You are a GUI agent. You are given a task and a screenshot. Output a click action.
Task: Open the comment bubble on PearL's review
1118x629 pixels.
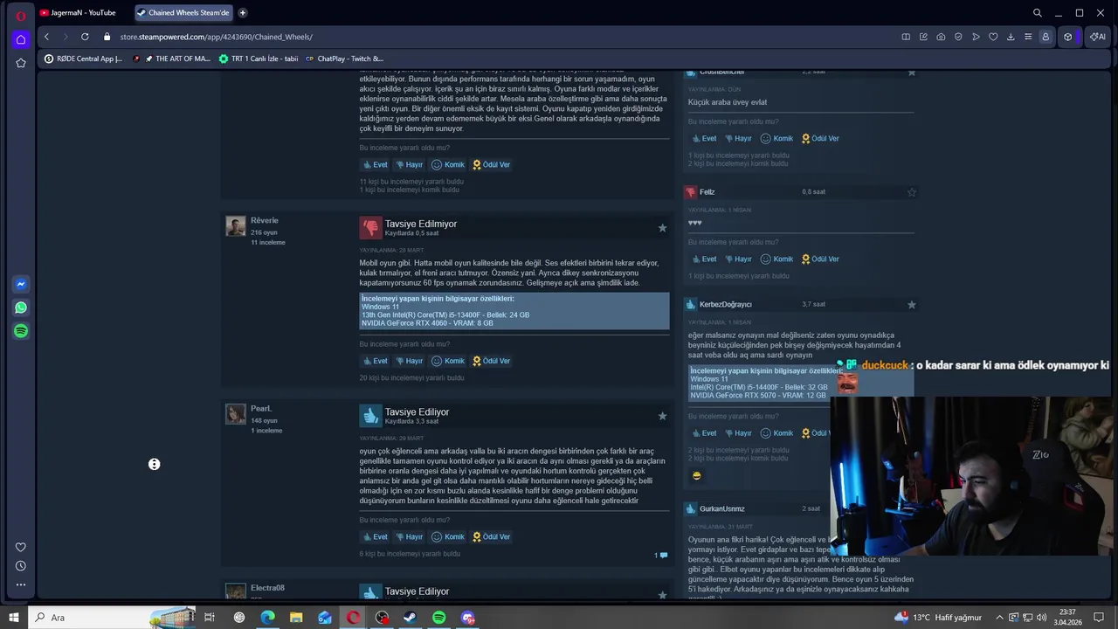coord(661,556)
